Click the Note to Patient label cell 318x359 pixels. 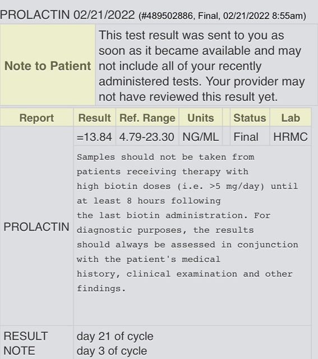[48, 65]
